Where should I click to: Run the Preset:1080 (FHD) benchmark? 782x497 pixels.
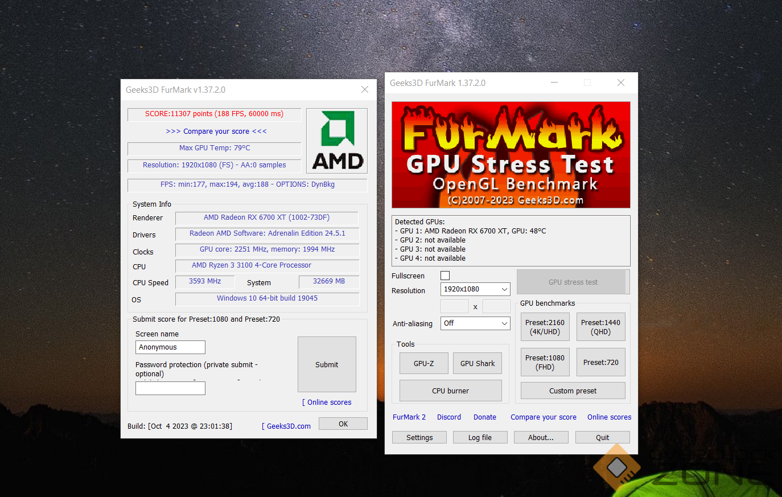coord(545,363)
